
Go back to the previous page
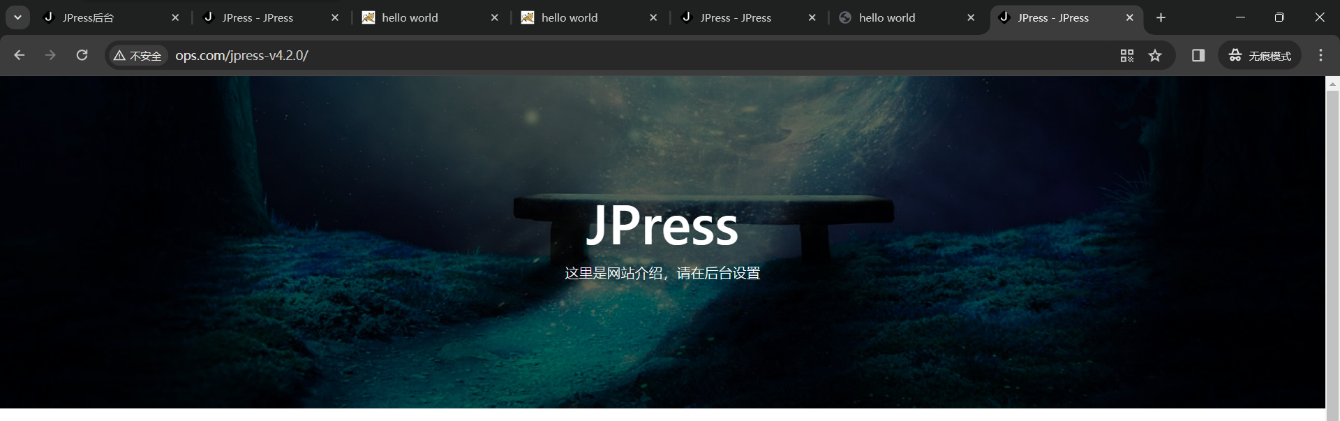coord(20,55)
